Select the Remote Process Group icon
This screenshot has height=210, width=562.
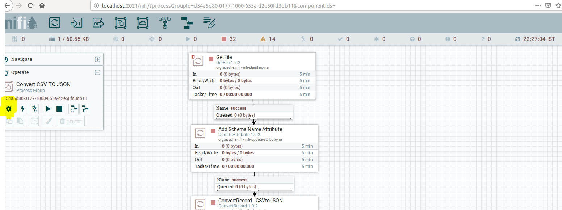[x=143, y=23]
